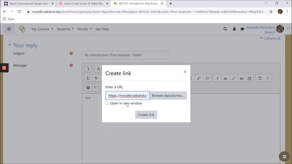
Task: Reload the browser page
Action: pyautogui.click(x=19, y=11)
